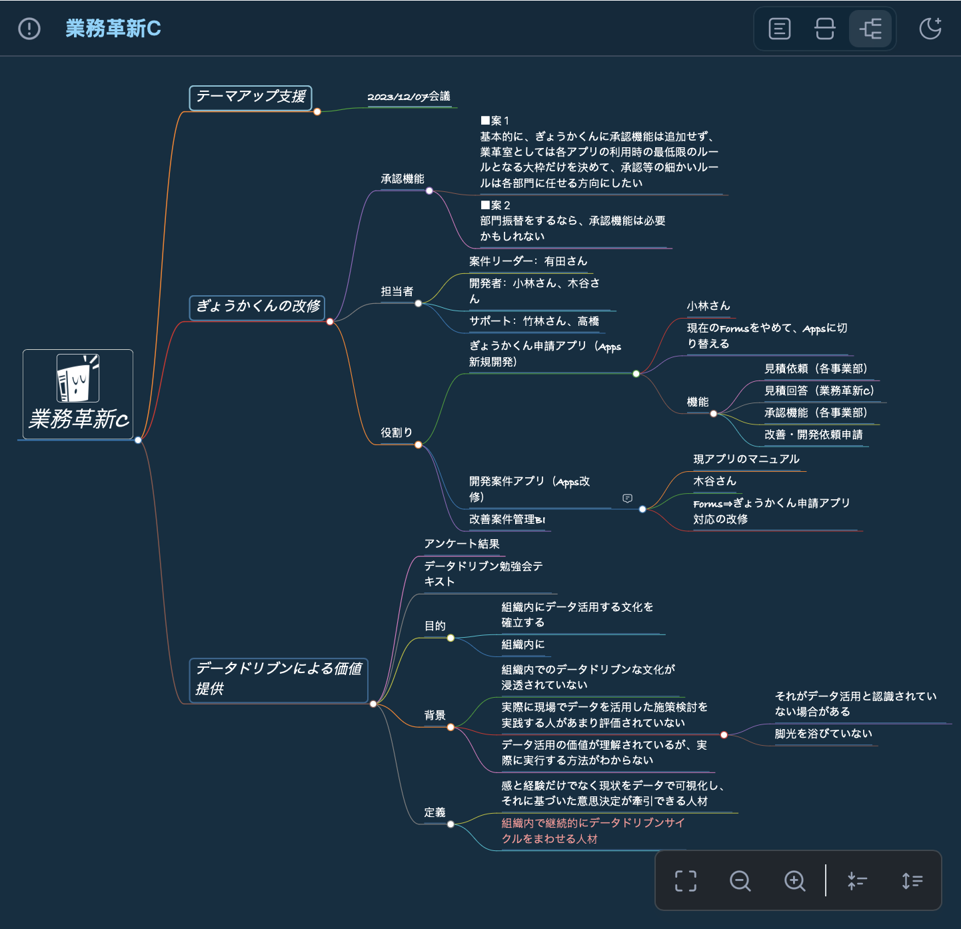This screenshot has width=961, height=929.
Task: Click the 業務革新C page title
Action: (x=113, y=29)
